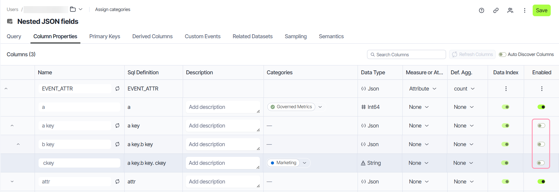Go to Derived Columns tab
The image size is (559, 192).
click(x=152, y=36)
